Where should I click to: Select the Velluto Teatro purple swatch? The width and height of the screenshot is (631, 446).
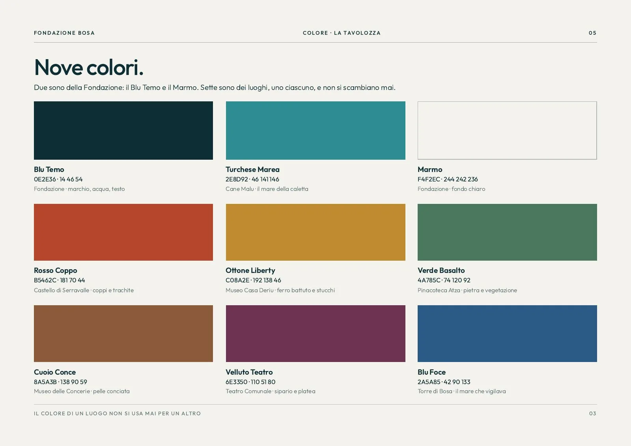tap(315, 334)
